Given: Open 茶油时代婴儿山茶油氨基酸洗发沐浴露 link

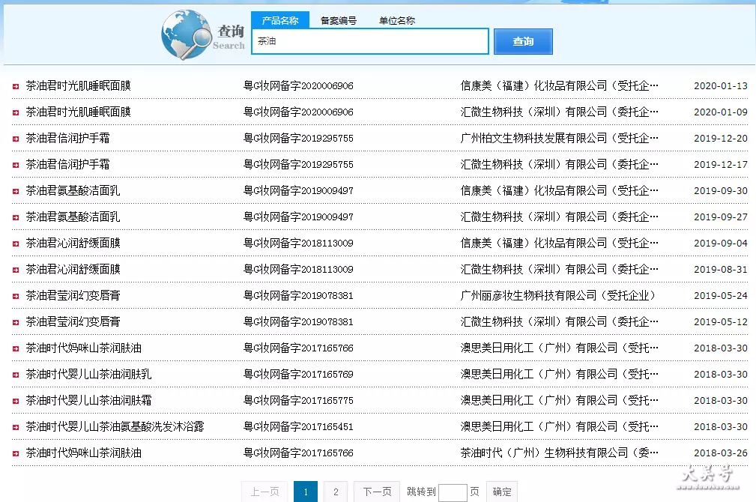Looking at the screenshot, I should (x=115, y=427).
